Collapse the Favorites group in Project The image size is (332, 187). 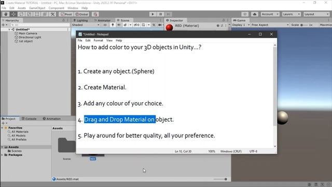click(2, 128)
